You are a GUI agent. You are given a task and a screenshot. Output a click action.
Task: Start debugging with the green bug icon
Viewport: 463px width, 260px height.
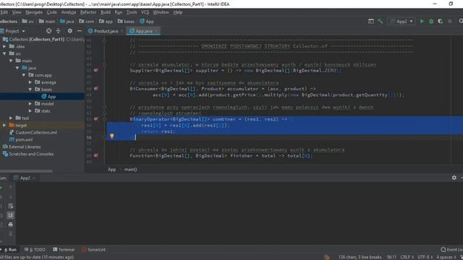coord(431,21)
